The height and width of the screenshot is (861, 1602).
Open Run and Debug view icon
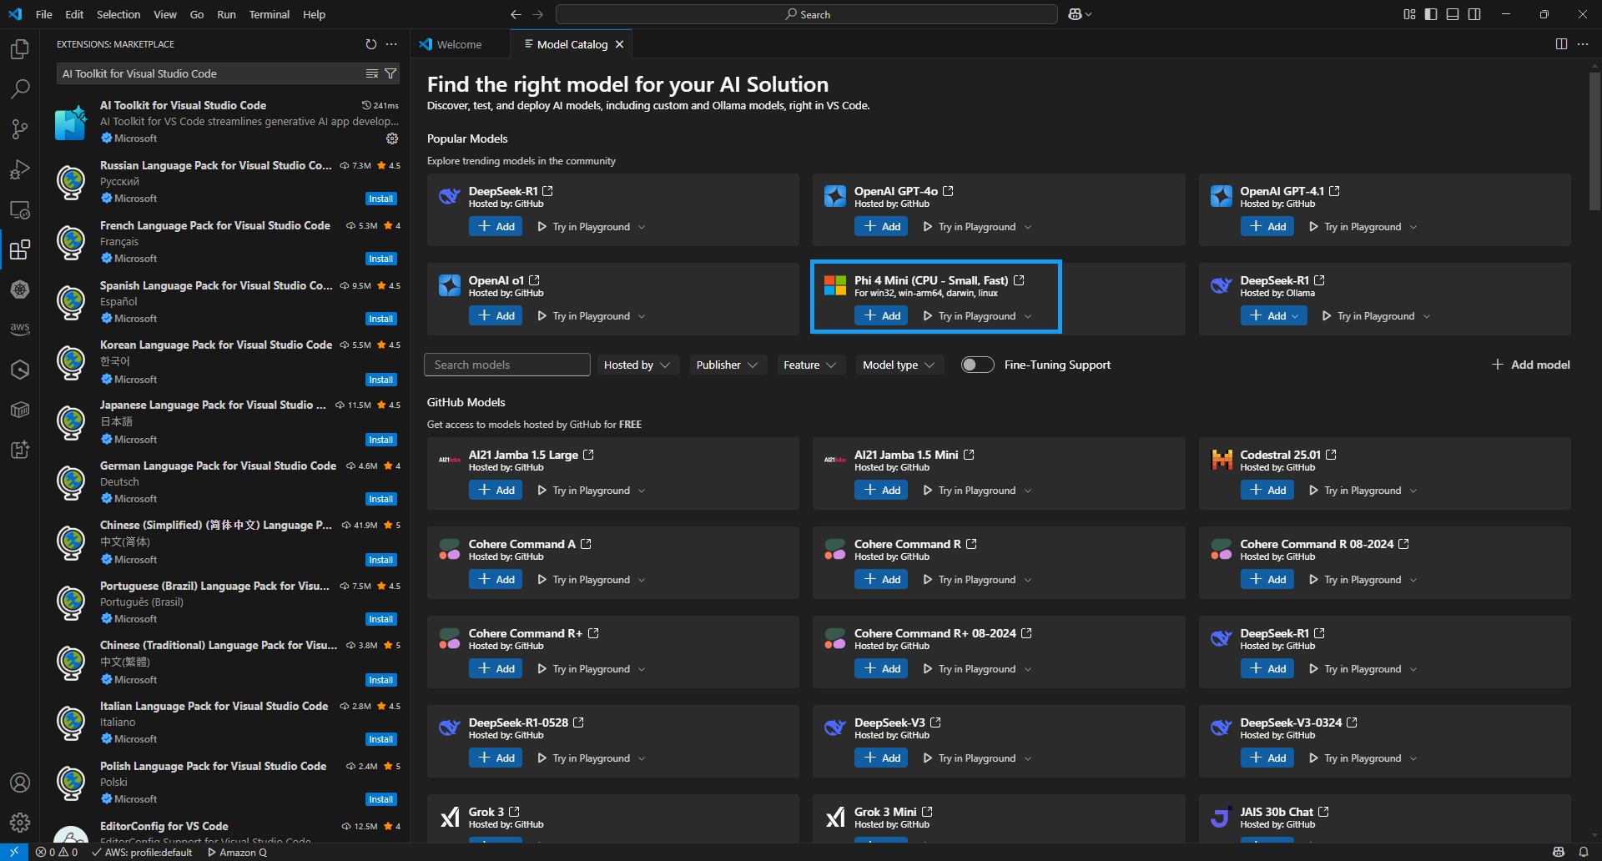click(x=20, y=169)
